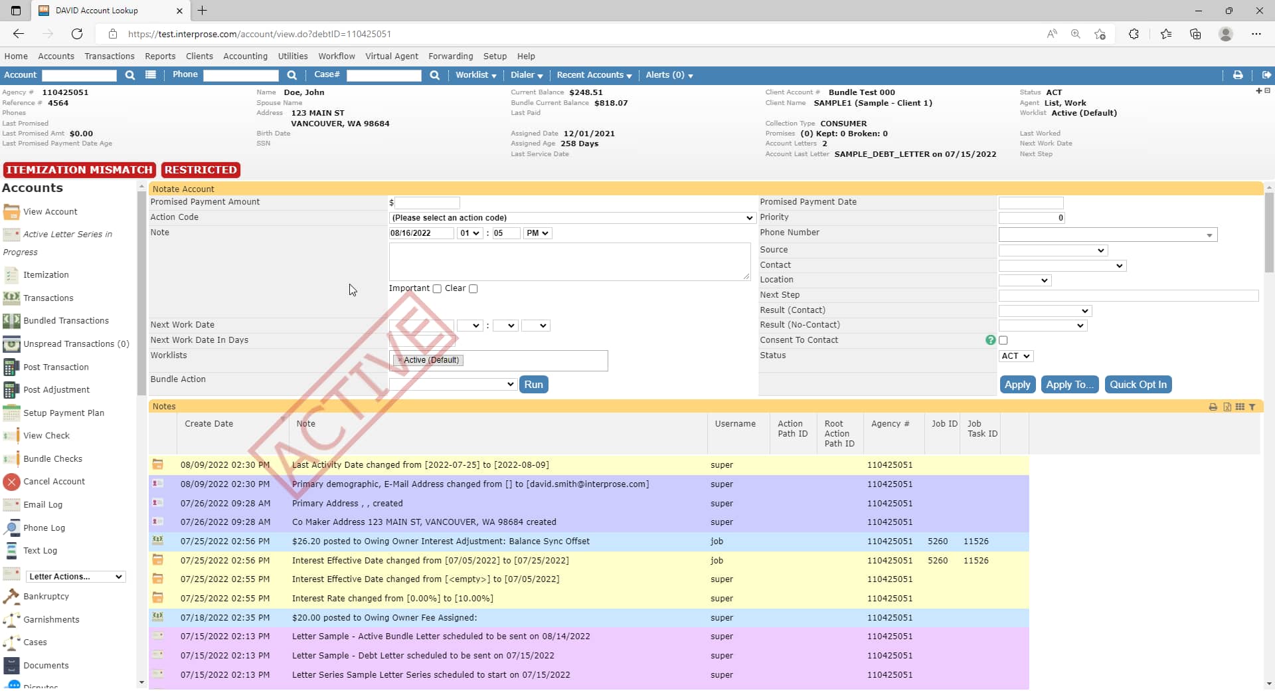
Task: Click the Apply button
Action: (x=1017, y=385)
